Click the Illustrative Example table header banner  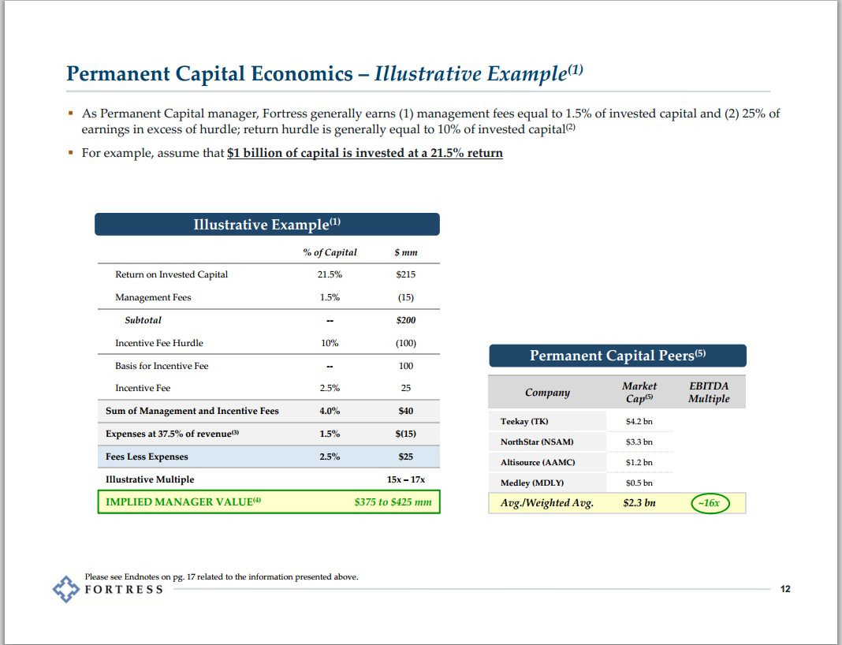[266, 225]
